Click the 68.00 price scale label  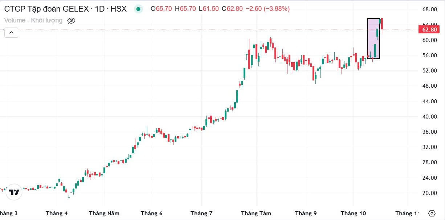tap(429, 9)
